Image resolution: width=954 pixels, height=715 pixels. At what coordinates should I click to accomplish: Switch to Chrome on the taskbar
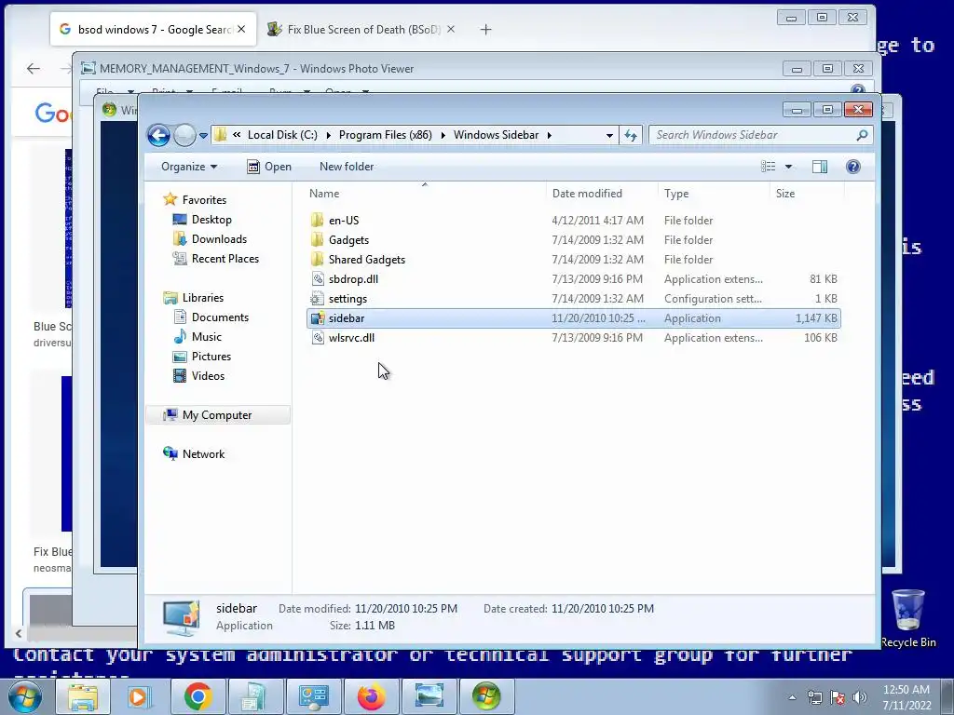tap(198, 696)
